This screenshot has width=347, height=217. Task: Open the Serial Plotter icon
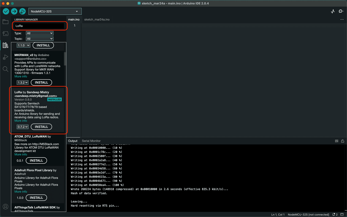point(333,11)
